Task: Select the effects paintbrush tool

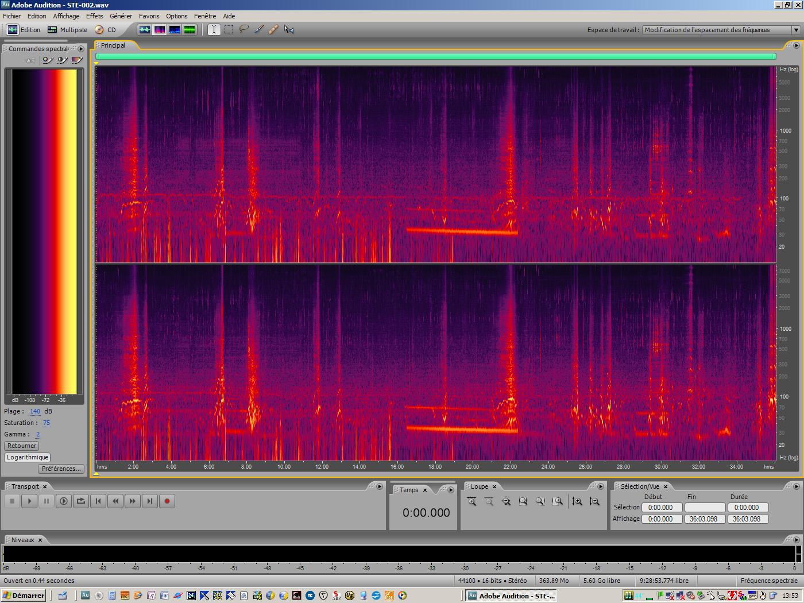Action: (x=258, y=29)
